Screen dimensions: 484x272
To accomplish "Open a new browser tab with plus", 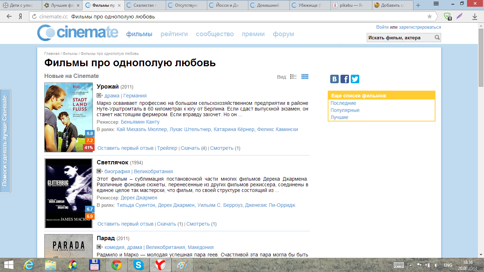I will [x=418, y=5].
